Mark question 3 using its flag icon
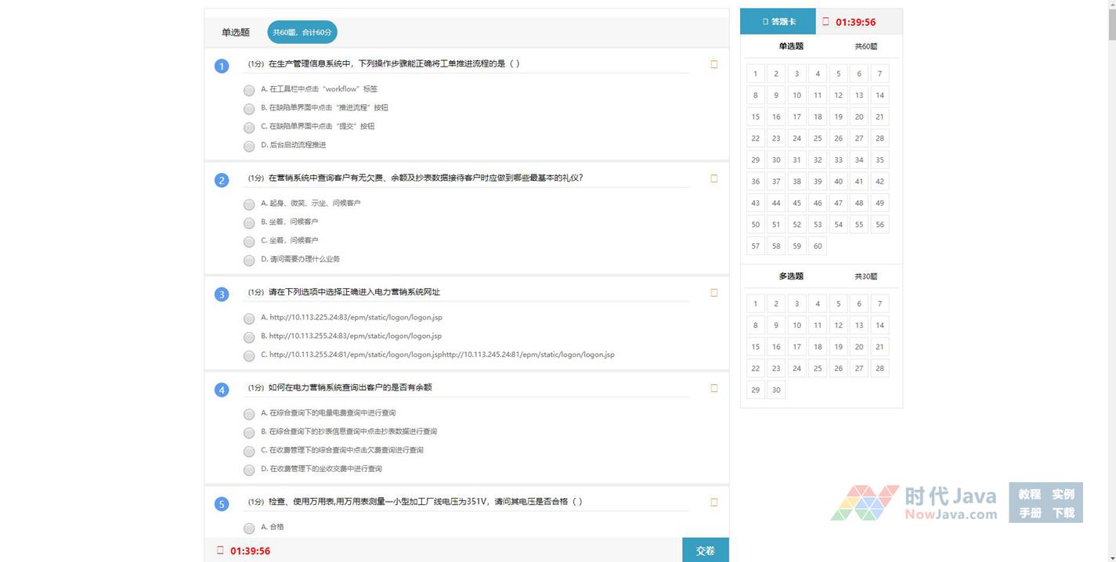The height and width of the screenshot is (562, 1116). [x=713, y=293]
